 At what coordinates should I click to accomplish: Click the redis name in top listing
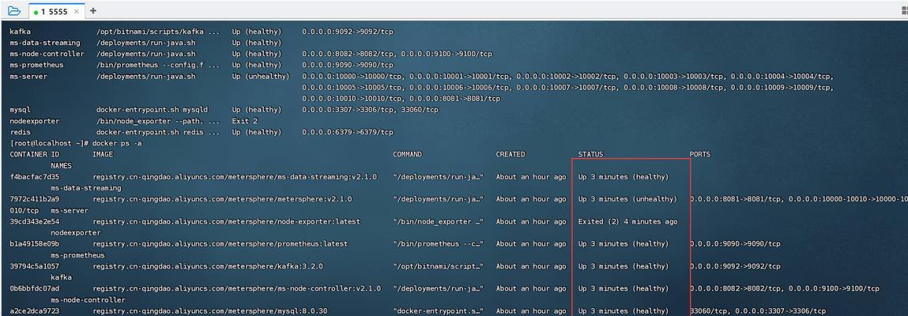pos(21,132)
